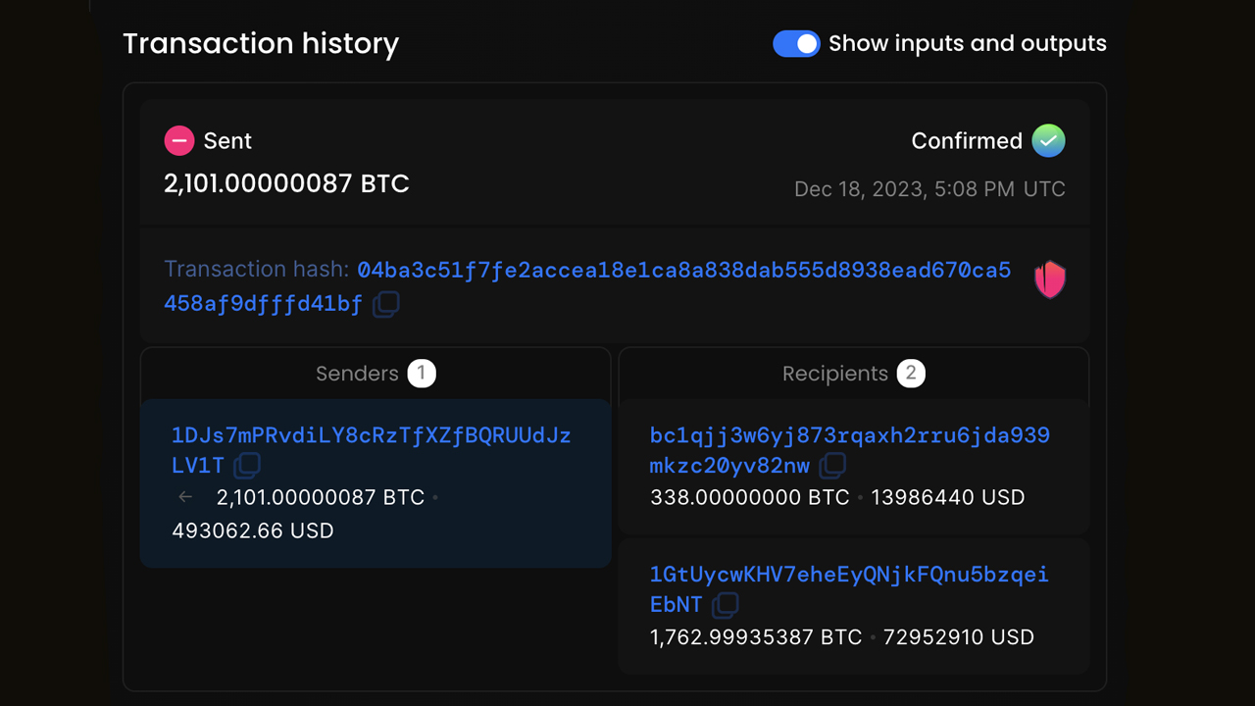Screen dimensions: 1255x706
Task: Click the green Confirmed checkmark icon
Action: 1048,140
